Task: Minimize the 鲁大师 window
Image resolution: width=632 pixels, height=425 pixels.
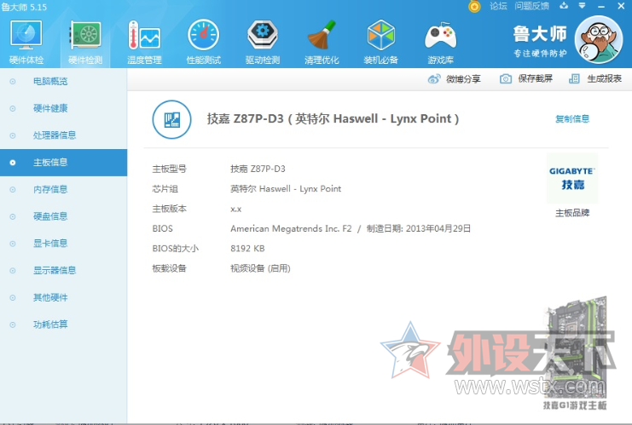Action: click(x=601, y=7)
